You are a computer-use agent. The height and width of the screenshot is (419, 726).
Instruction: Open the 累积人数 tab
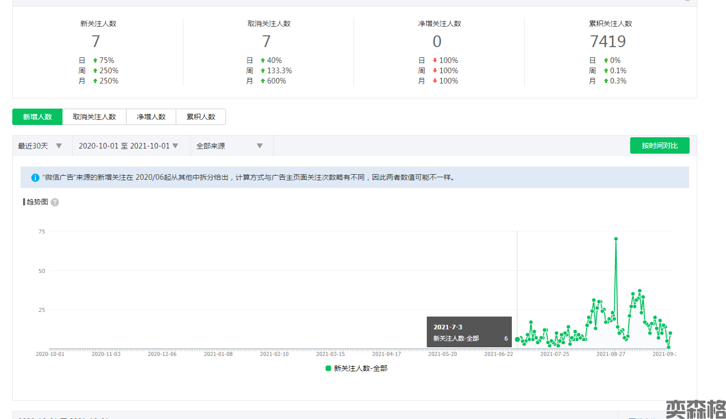click(x=201, y=117)
